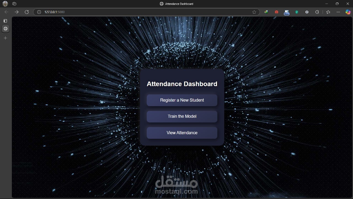Go back to the previous page
The width and height of the screenshot is (353, 199).
point(6,12)
